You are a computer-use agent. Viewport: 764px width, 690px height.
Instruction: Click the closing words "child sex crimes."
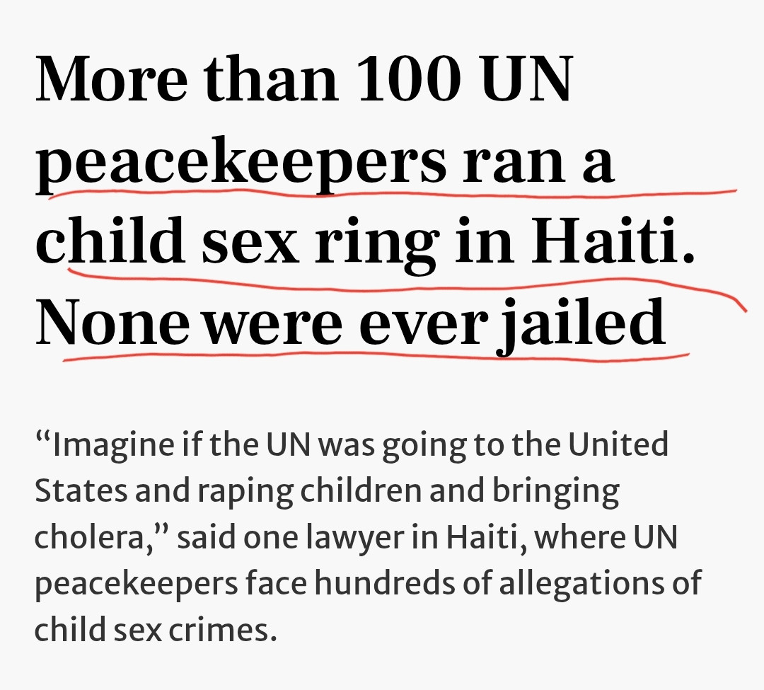[154, 628]
